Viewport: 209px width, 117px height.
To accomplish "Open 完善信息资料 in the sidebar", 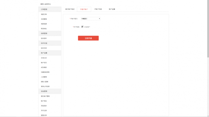I will tap(45, 72).
